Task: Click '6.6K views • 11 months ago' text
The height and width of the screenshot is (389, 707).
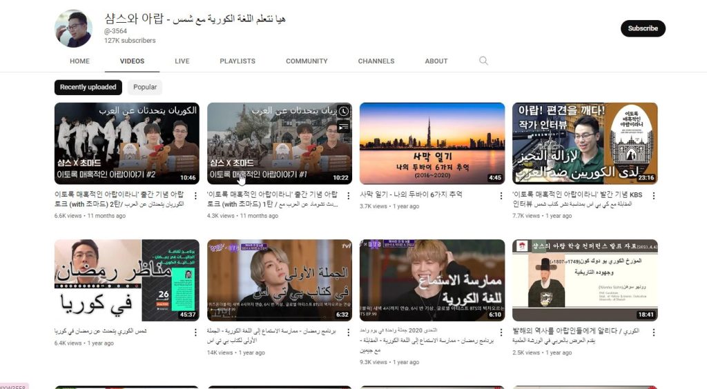Action: tap(90, 216)
